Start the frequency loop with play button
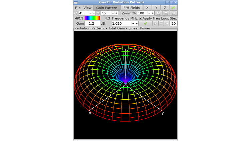Viewport: 251px width, 141px height. (155, 24)
